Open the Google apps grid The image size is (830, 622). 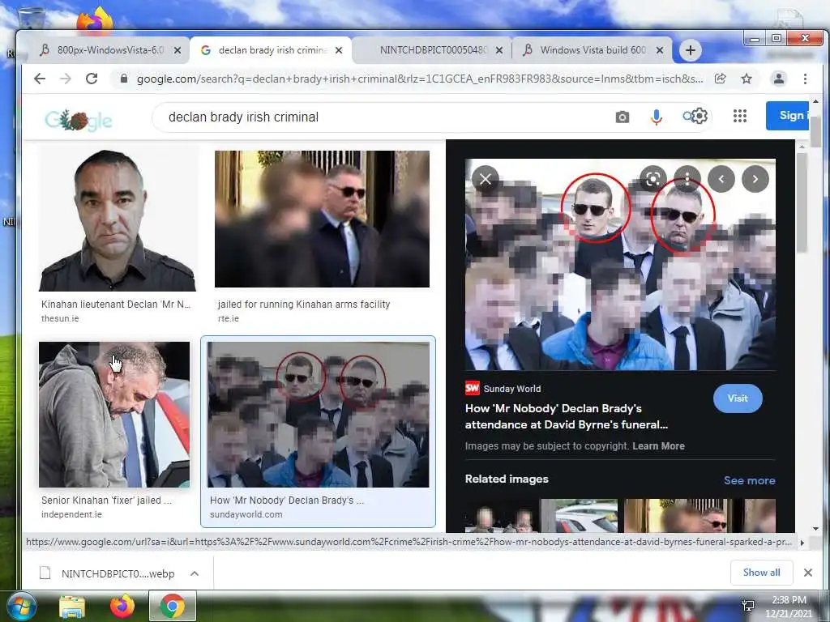tap(740, 116)
